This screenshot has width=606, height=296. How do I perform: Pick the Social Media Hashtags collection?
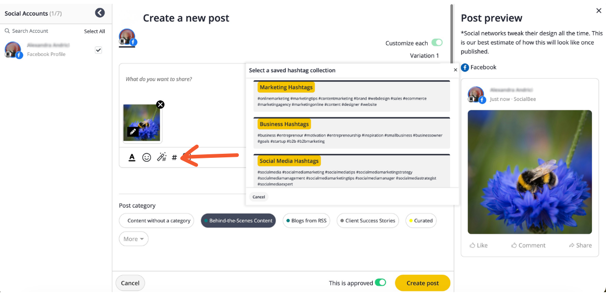[289, 161]
